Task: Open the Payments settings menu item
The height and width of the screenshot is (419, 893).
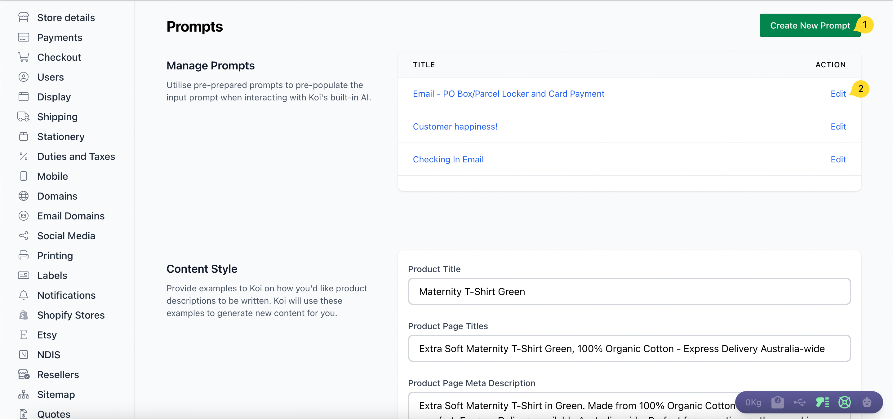Action: tap(60, 37)
